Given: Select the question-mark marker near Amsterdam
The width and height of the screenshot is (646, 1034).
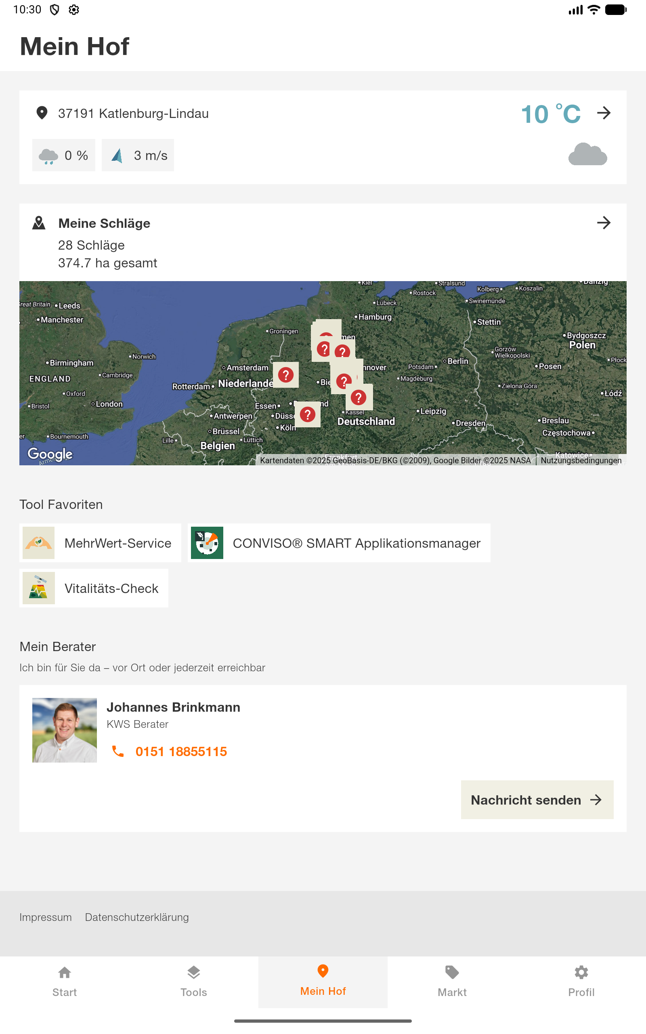Looking at the screenshot, I should click(x=286, y=375).
